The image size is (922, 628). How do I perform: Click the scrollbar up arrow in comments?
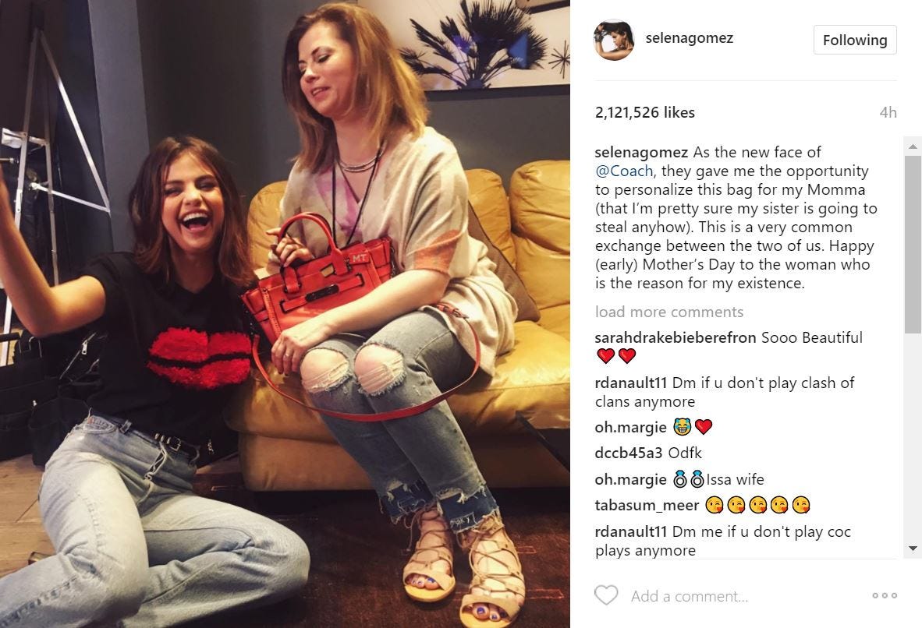coord(913,146)
